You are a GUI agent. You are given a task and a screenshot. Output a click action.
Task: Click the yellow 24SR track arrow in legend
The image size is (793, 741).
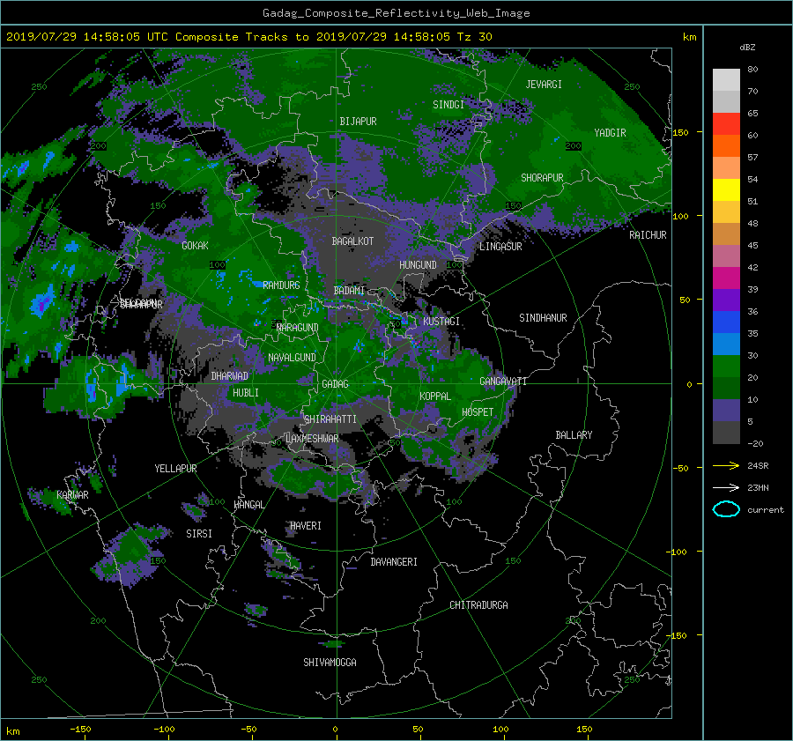[726, 465]
